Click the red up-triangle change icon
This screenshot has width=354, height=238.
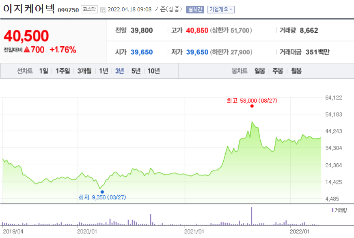27,49
